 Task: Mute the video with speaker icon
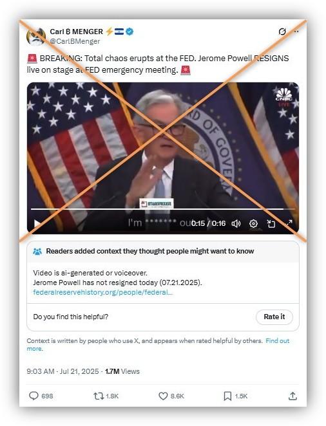(236, 223)
